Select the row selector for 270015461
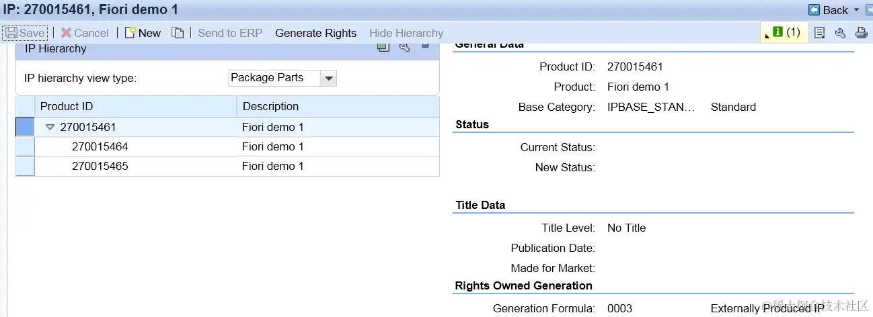 pos(25,127)
